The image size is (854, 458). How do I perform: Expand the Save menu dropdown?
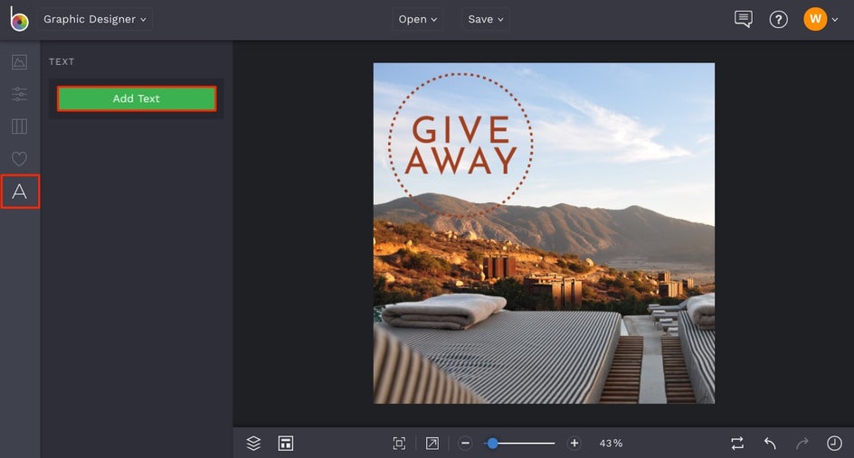click(x=485, y=19)
